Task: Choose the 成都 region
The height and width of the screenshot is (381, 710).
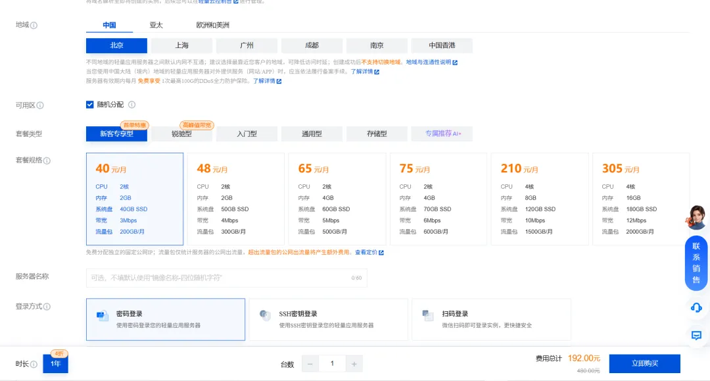Action: pyautogui.click(x=312, y=45)
